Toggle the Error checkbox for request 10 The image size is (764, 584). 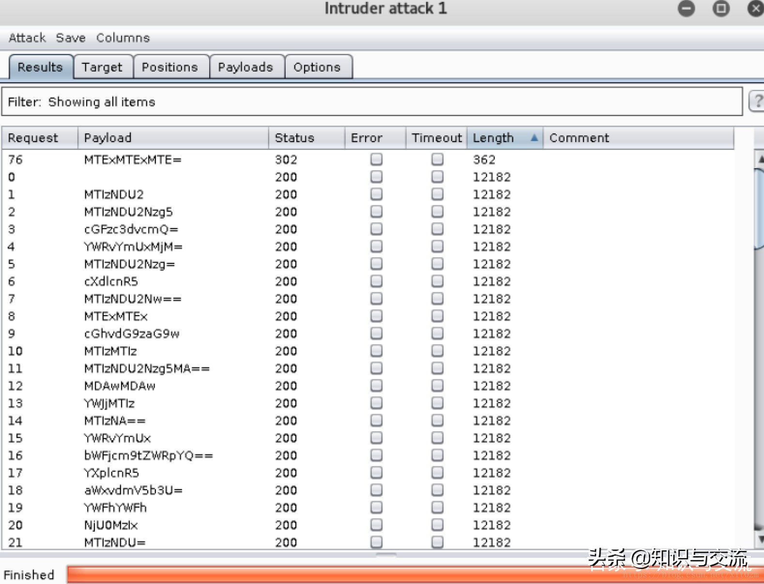[x=376, y=350]
